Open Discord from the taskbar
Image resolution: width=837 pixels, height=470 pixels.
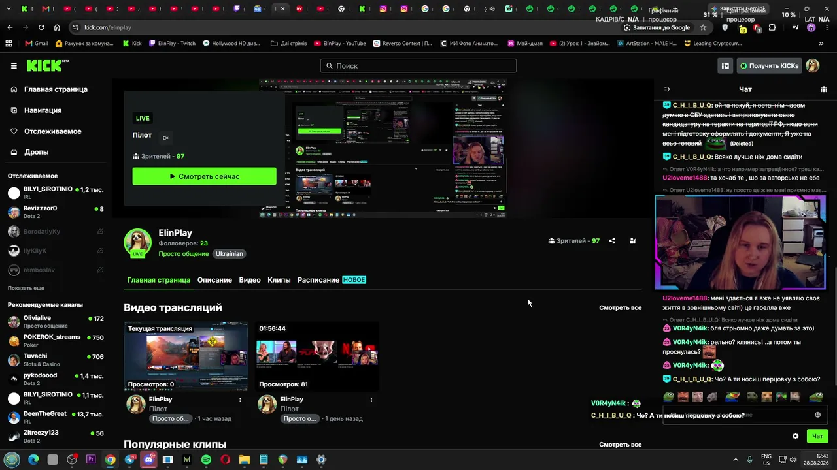(148, 460)
